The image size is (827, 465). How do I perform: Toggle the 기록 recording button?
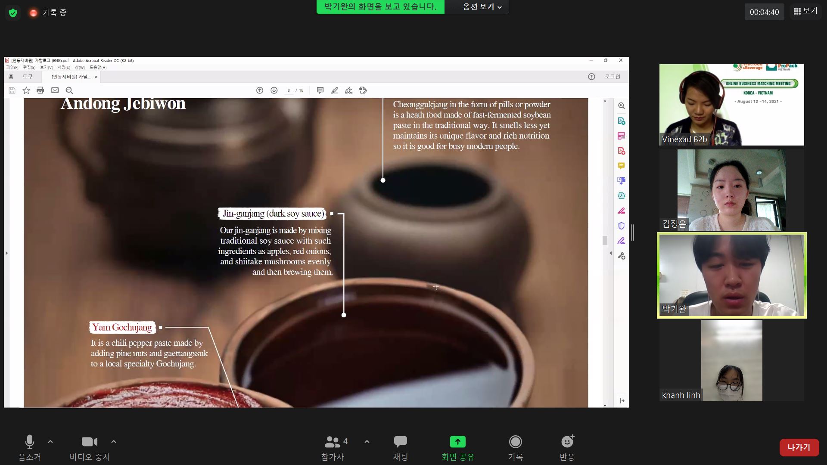(x=515, y=448)
